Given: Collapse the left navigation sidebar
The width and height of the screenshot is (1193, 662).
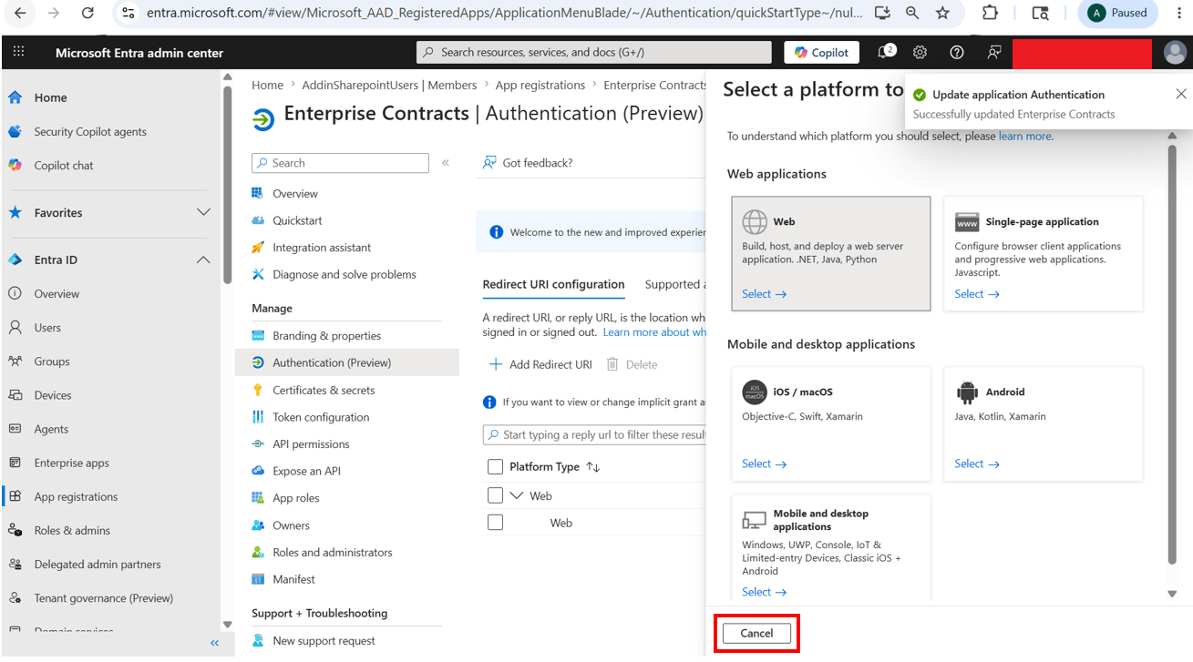Looking at the screenshot, I should click(x=215, y=643).
